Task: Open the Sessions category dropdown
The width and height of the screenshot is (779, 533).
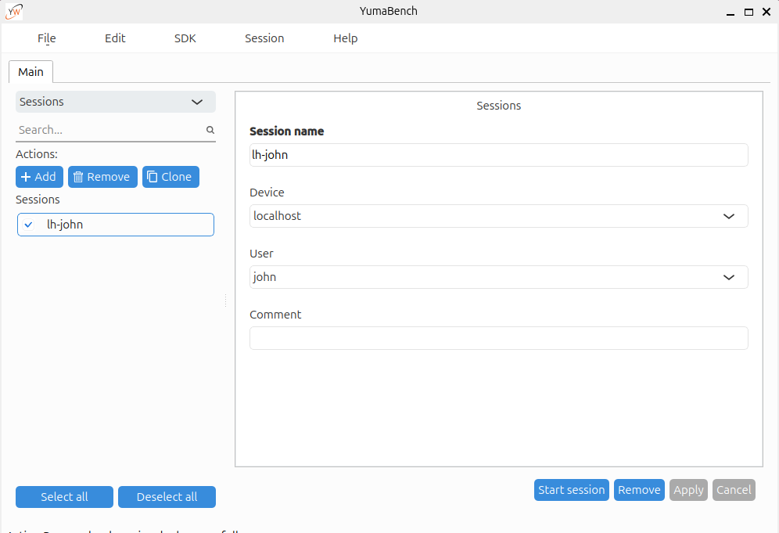Action: point(116,102)
